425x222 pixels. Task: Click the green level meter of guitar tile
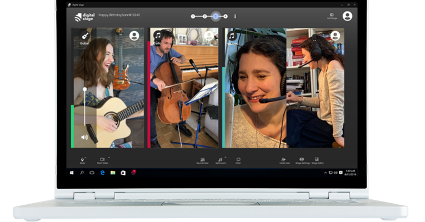72,126
